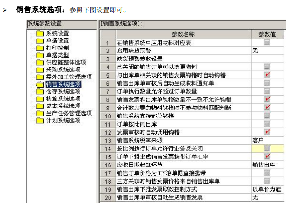The height and width of the screenshot is (215, 297).
Task: Click folder icon beside 系统设置
Action: click(x=40, y=34)
